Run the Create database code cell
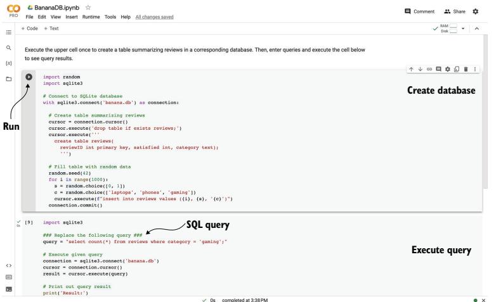The image size is (494, 302). pyautogui.click(x=27, y=77)
